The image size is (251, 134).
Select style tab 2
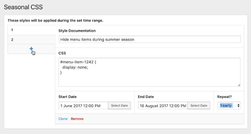32,40
